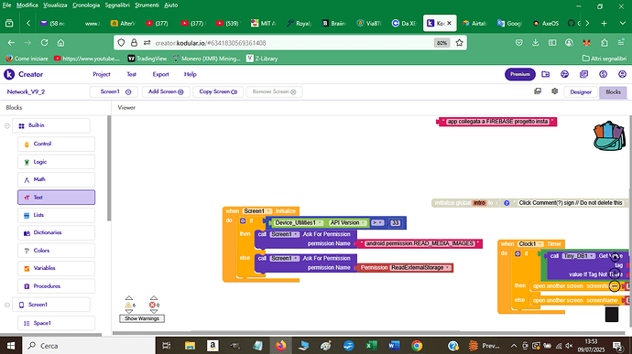Open the Variables blocks drawer
This screenshot has height=354, width=632.
point(56,268)
